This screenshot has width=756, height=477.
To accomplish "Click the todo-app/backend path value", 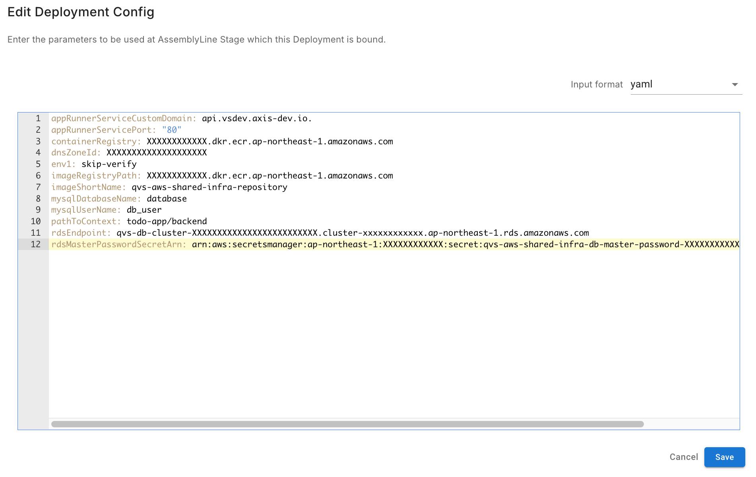I will tap(167, 221).
